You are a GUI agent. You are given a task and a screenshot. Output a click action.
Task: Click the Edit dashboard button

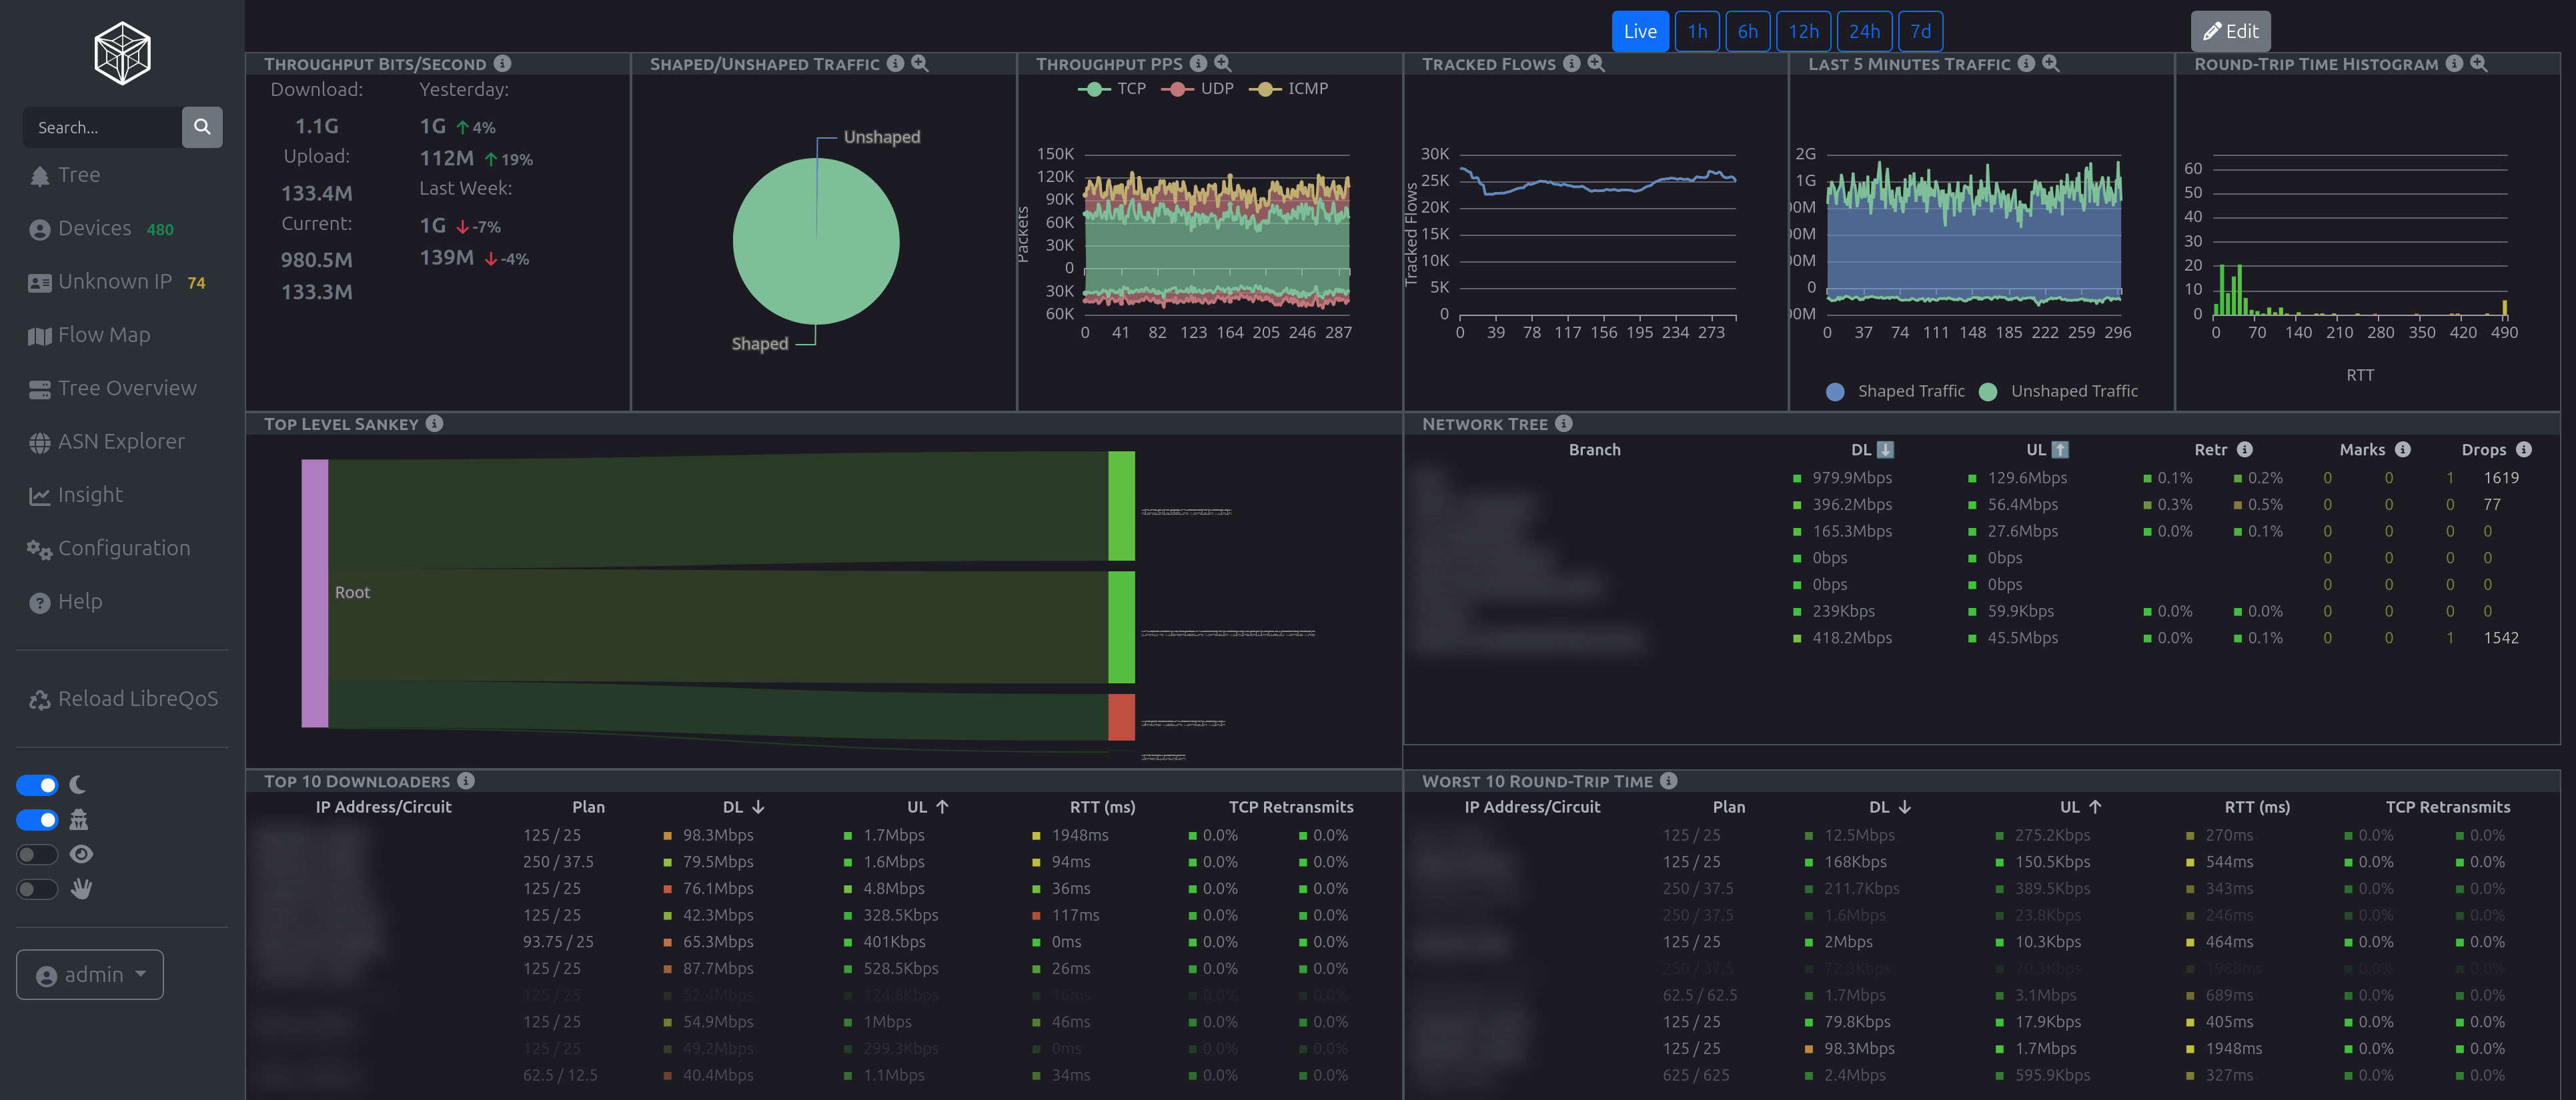click(2230, 31)
